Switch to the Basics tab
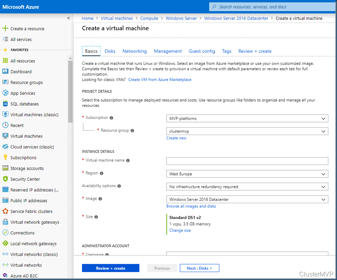337x280 pixels. [91, 51]
